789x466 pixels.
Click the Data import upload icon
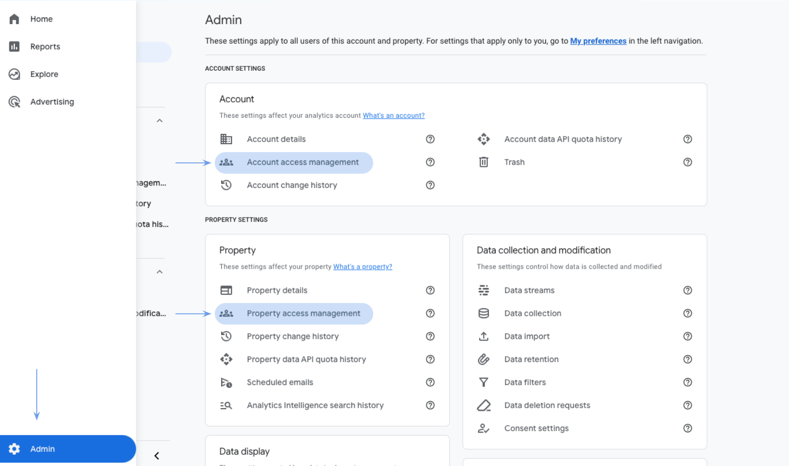click(484, 337)
